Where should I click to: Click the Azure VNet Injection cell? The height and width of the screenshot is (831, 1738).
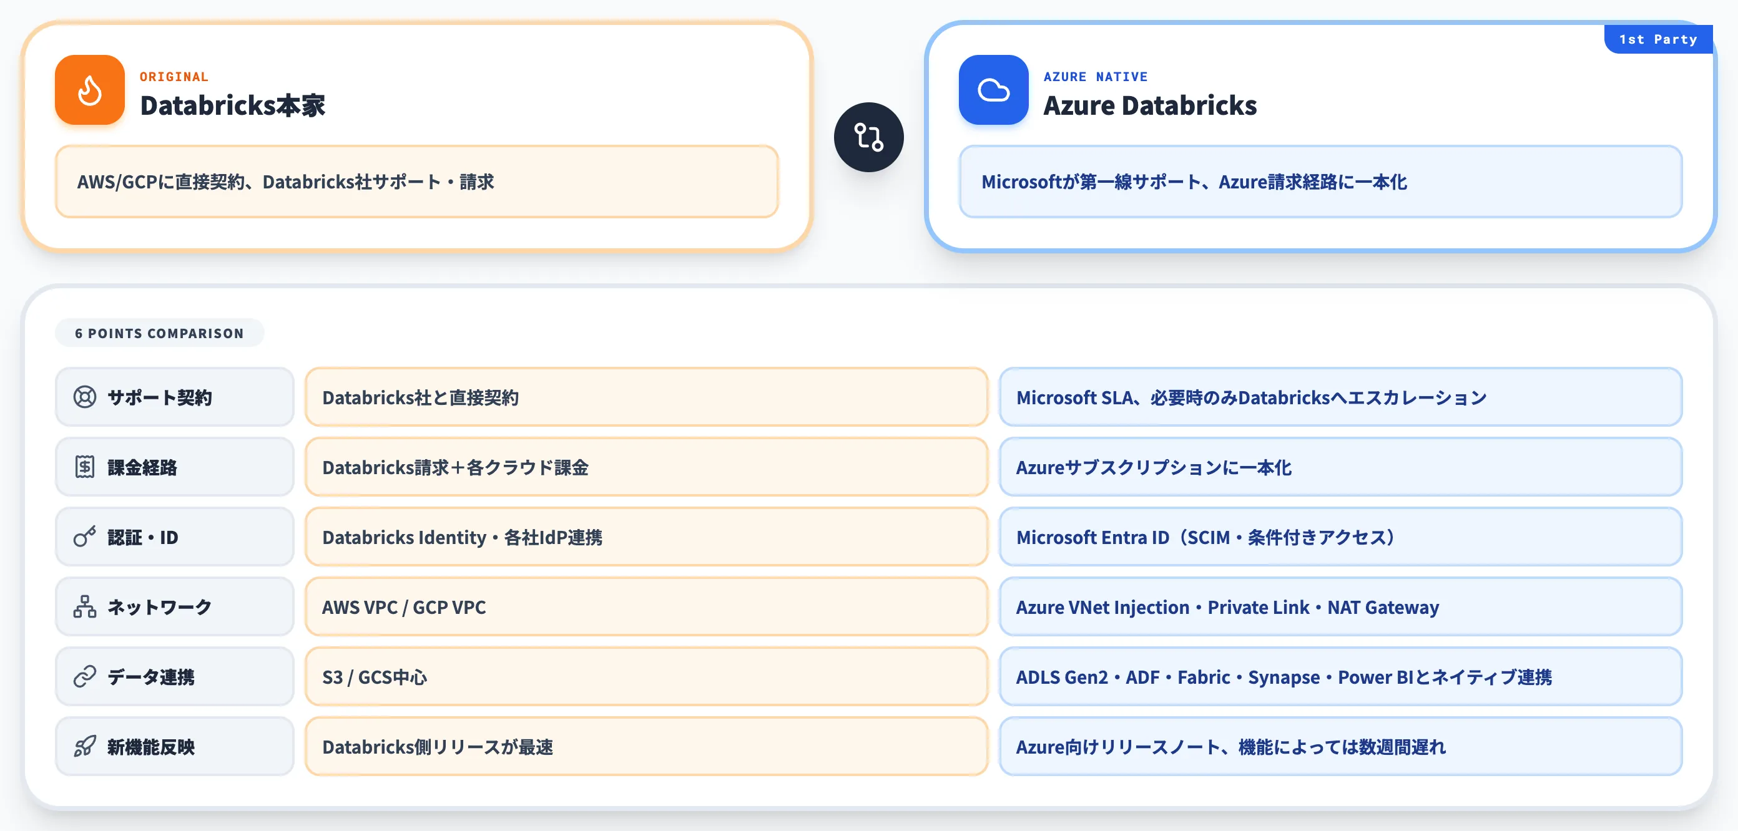point(1340,606)
